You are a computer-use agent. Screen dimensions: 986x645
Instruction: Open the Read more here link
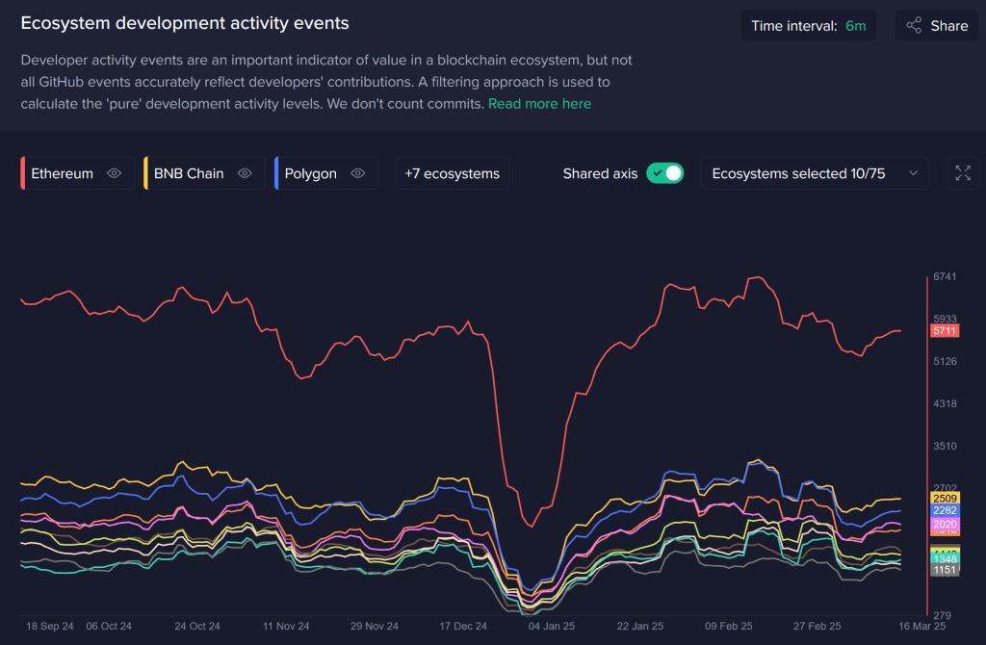539,103
